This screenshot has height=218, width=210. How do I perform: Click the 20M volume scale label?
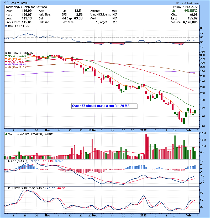[203, 133]
